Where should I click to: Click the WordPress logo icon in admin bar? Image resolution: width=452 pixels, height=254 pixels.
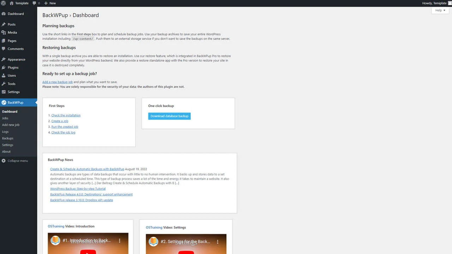coord(3,3)
